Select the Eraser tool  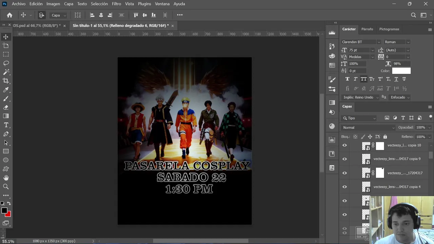(x=6, y=107)
